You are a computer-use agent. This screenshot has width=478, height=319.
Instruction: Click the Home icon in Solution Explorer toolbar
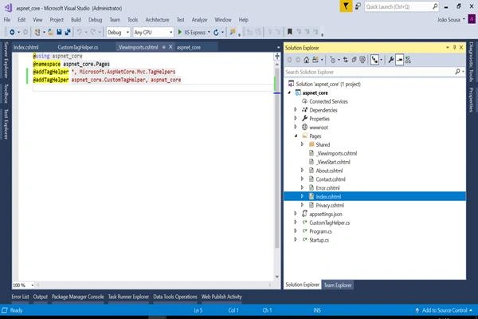tap(307, 60)
